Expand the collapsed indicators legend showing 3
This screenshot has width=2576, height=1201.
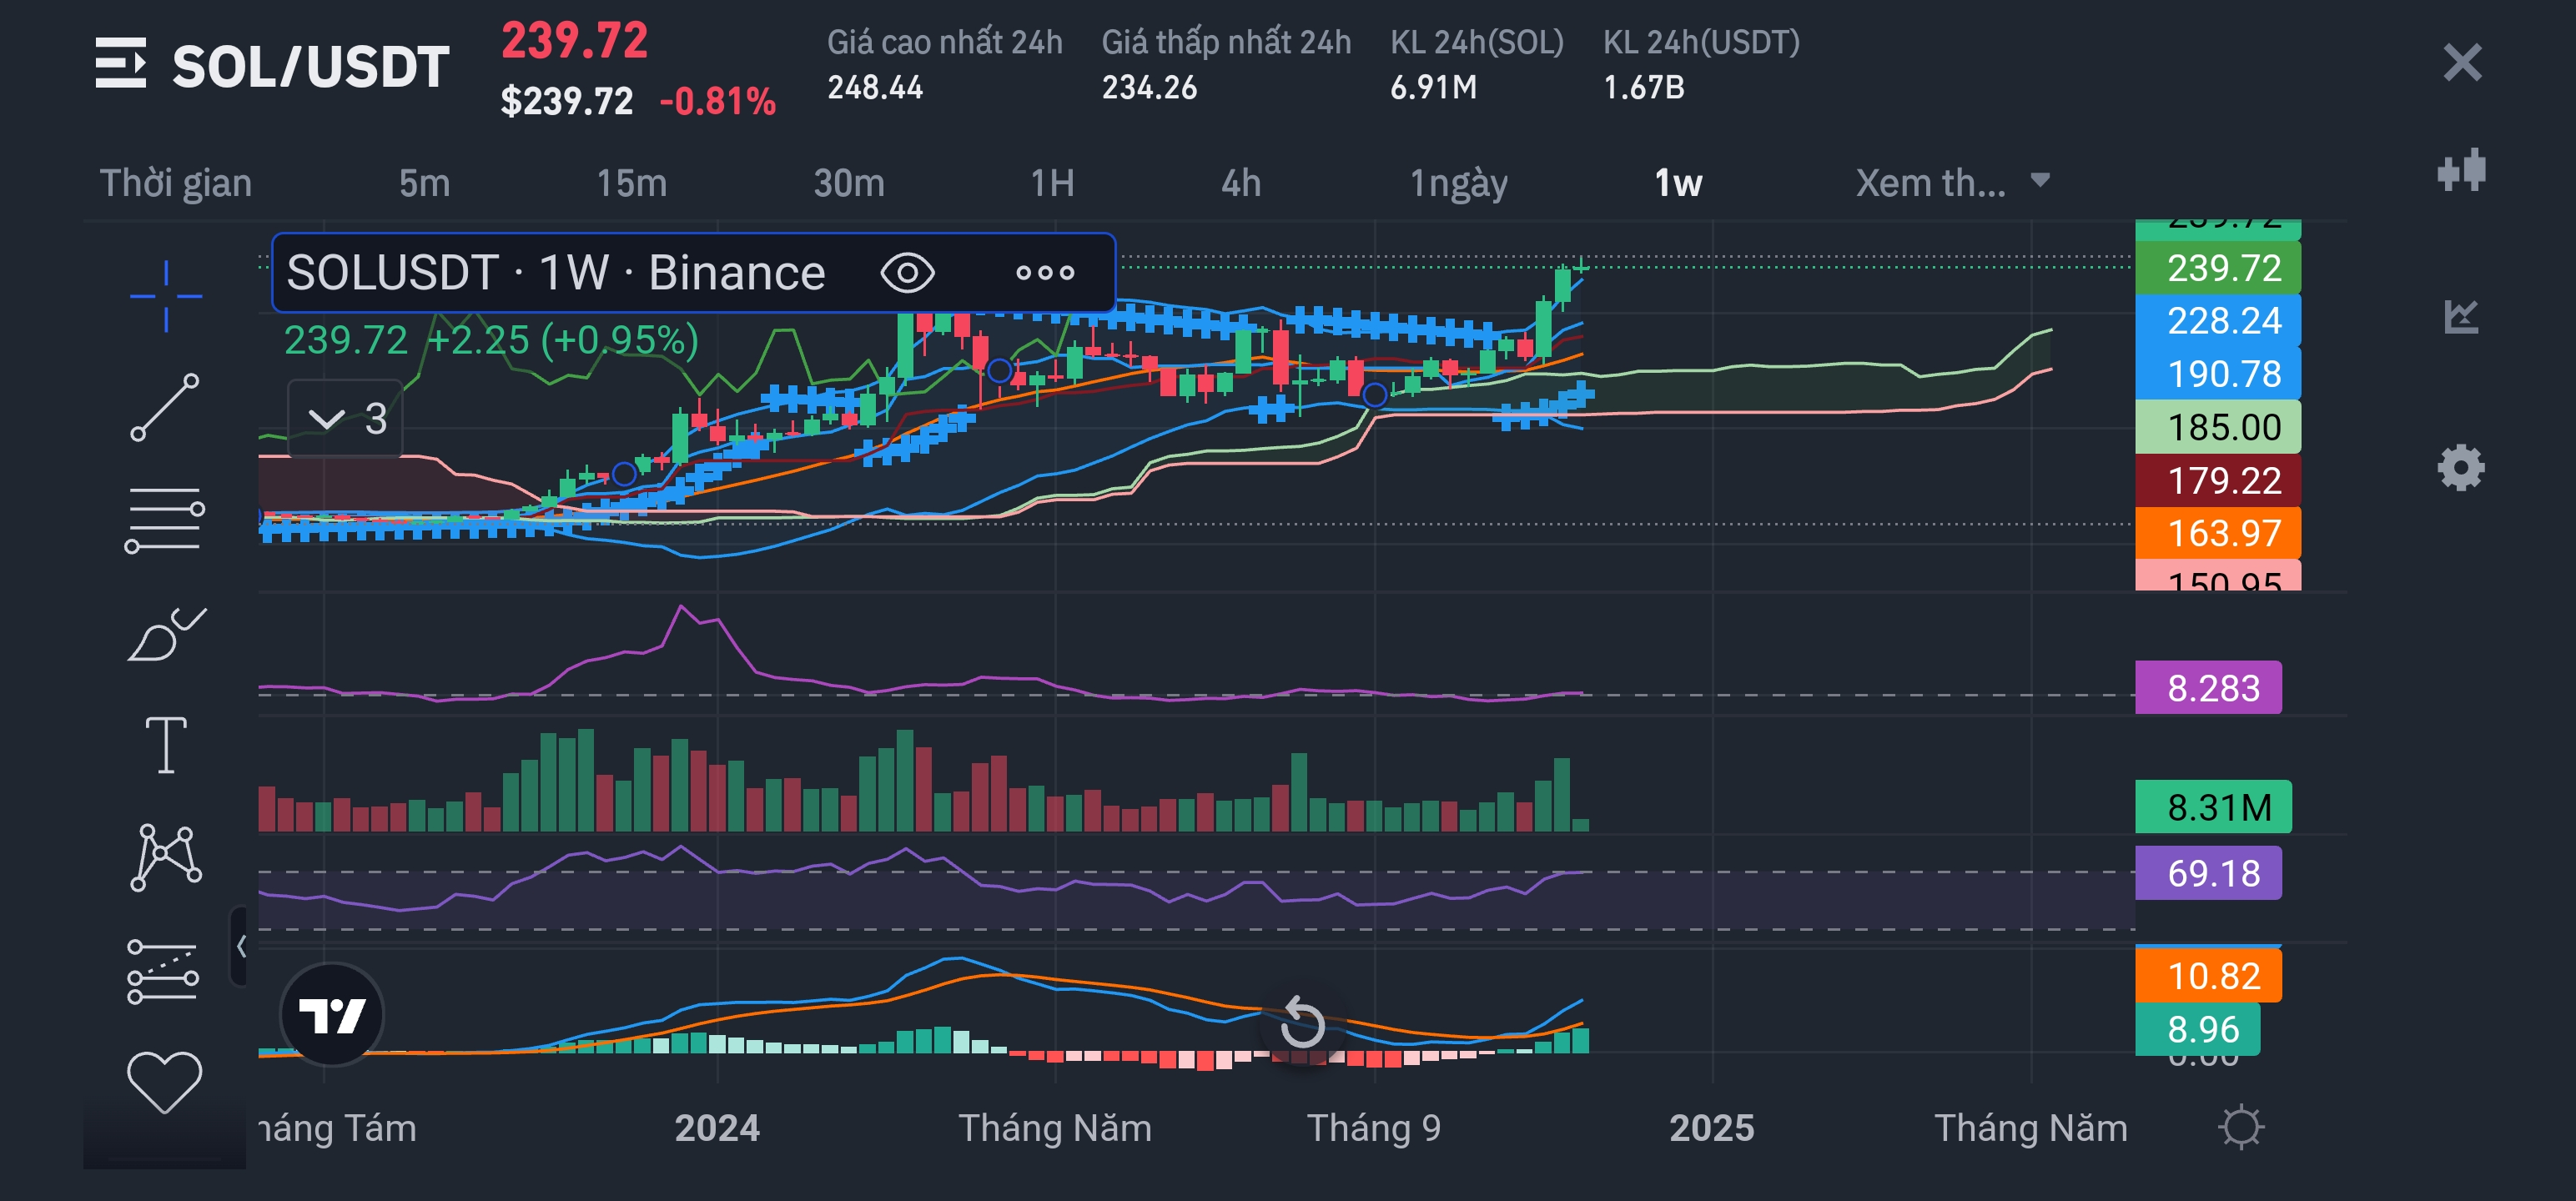[346, 419]
